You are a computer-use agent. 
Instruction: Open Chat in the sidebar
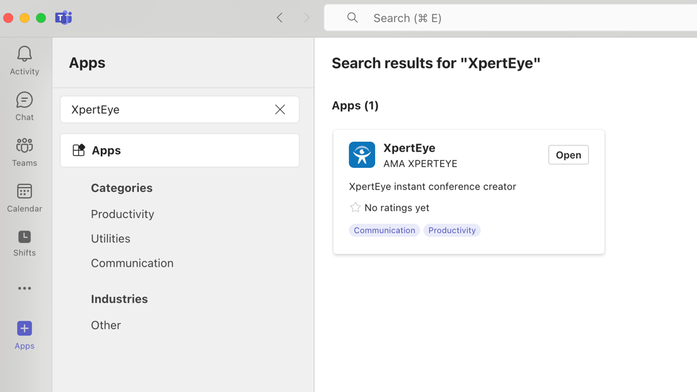pos(24,107)
